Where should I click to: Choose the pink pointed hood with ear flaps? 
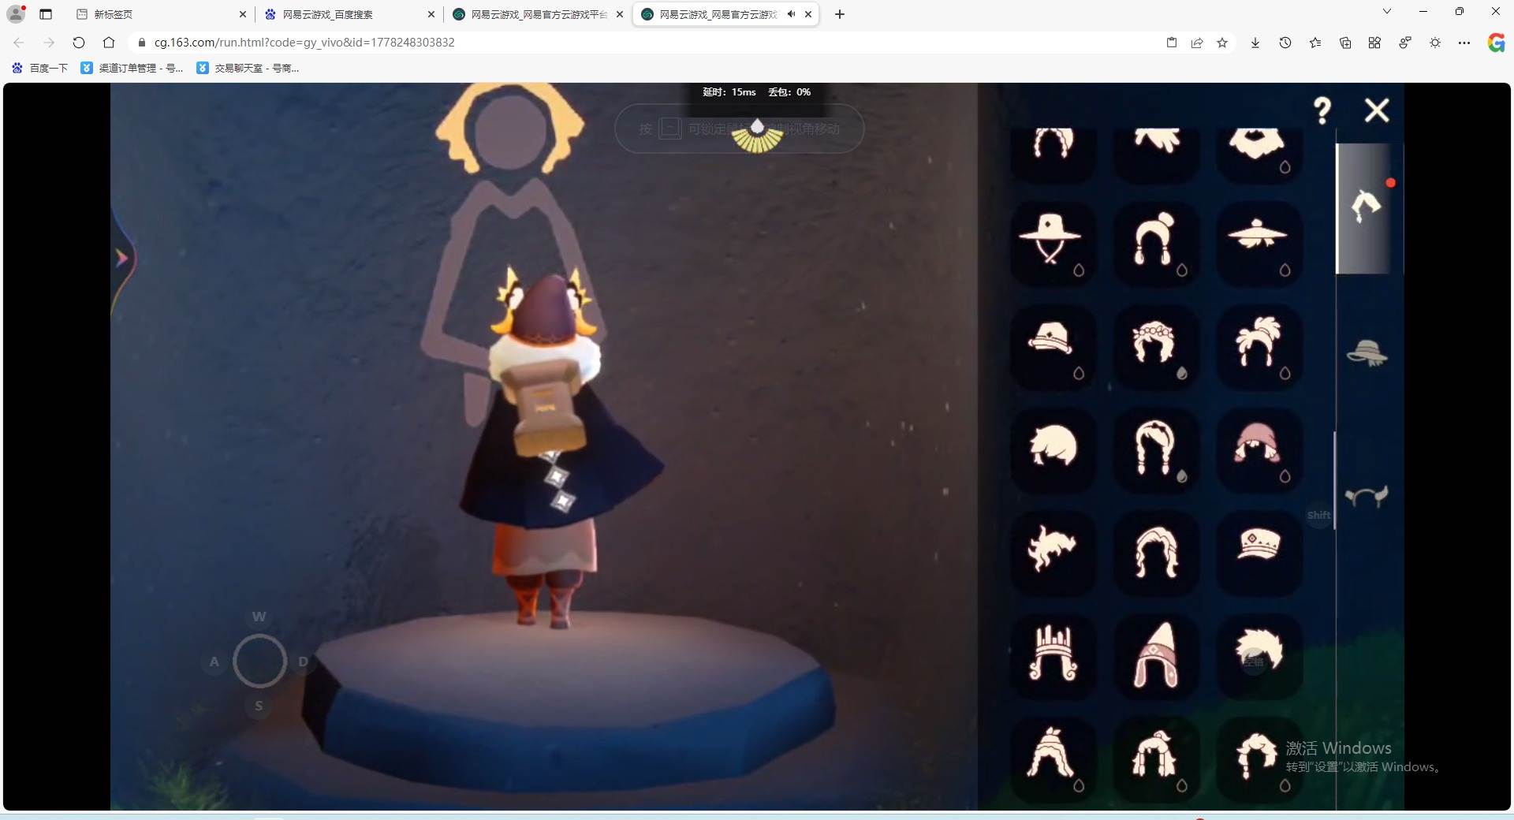tap(1156, 656)
